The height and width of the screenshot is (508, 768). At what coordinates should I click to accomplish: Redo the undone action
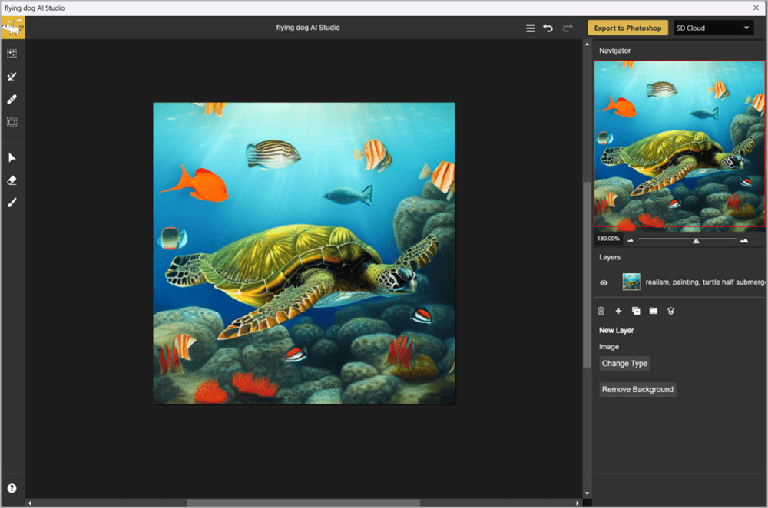(568, 28)
